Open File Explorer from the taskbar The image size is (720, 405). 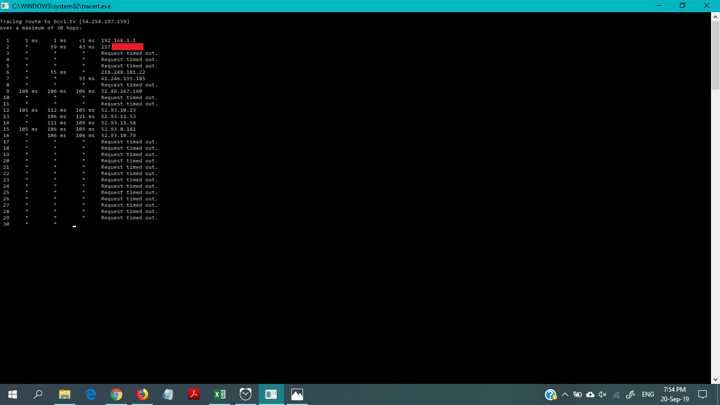[64, 394]
